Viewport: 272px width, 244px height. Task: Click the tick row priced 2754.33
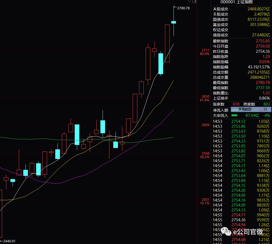(241, 141)
